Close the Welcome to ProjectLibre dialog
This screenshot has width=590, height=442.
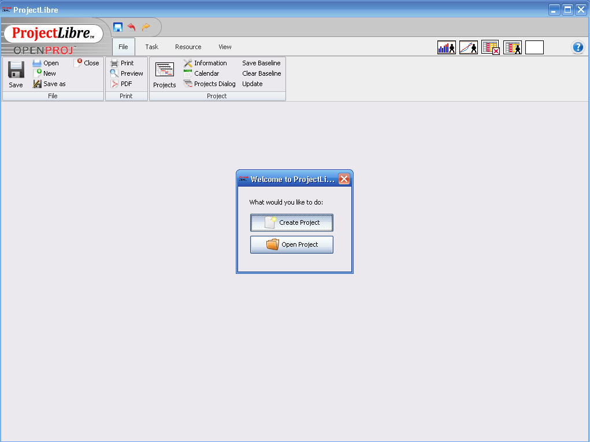tap(344, 179)
